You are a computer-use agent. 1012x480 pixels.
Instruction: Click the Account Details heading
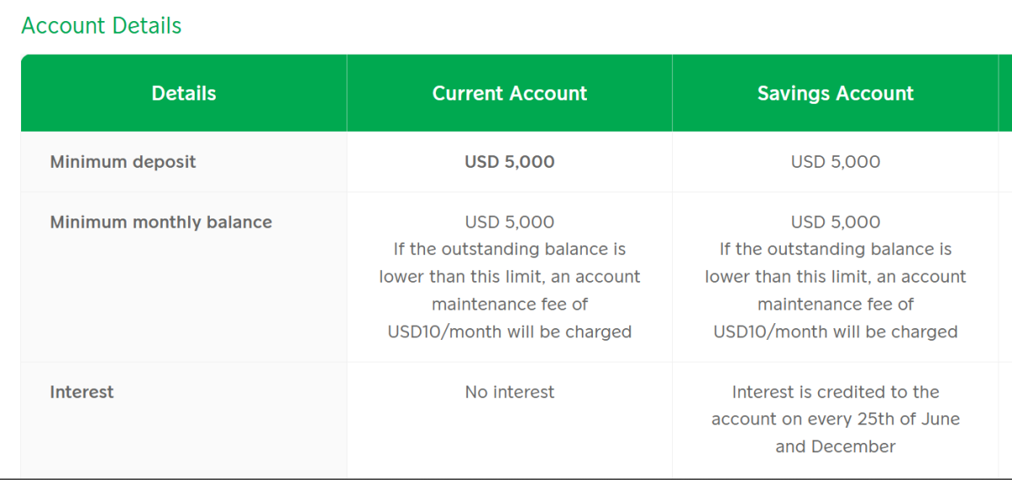[101, 25]
